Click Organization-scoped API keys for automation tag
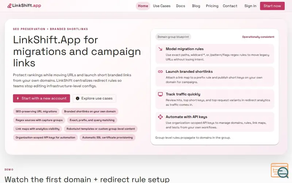Image resolution: width=292 pixels, height=183 pixels. click(x=45, y=138)
